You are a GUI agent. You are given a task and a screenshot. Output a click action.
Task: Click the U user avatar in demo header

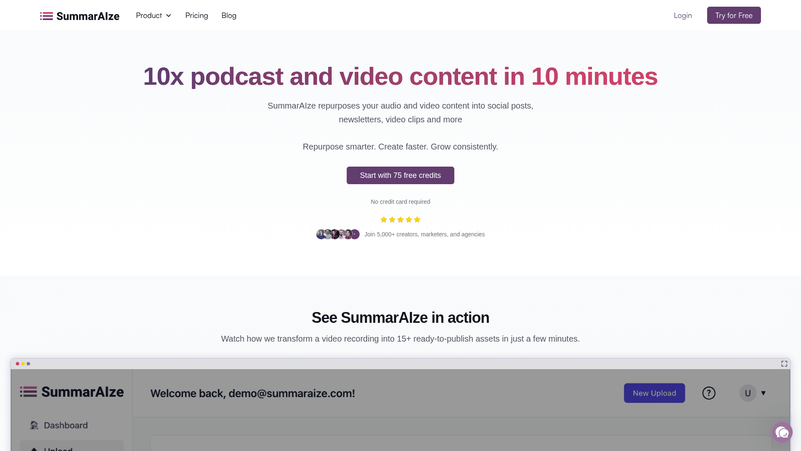[x=748, y=393]
